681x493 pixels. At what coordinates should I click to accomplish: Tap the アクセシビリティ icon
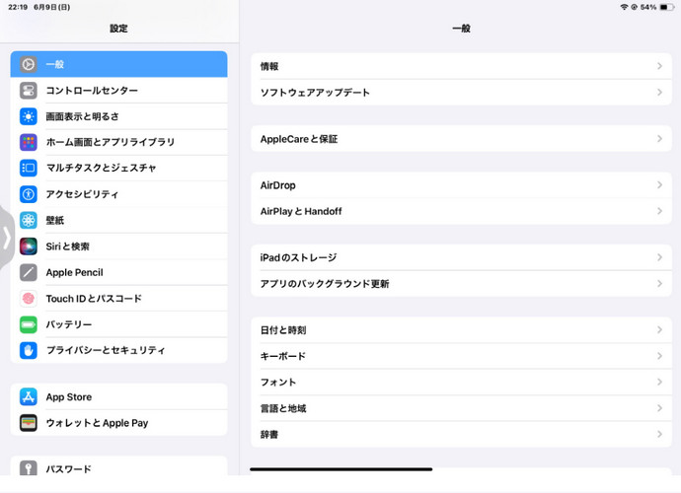pyautogui.click(x=29, y=194)
